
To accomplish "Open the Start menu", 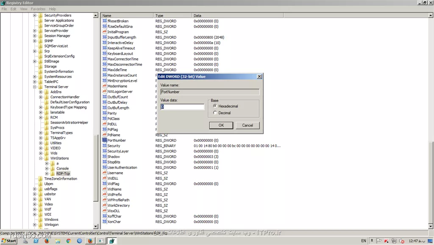I will (x=8, y=241).
